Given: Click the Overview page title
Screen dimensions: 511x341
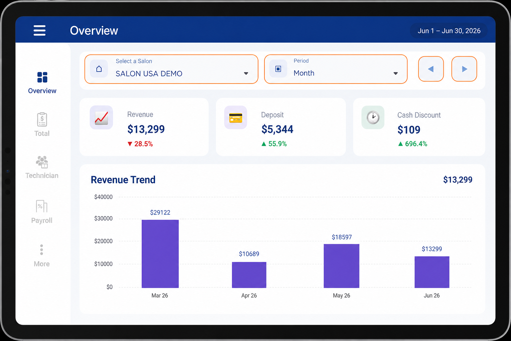Looking at the screenshot, I should [x=94, y=31].
